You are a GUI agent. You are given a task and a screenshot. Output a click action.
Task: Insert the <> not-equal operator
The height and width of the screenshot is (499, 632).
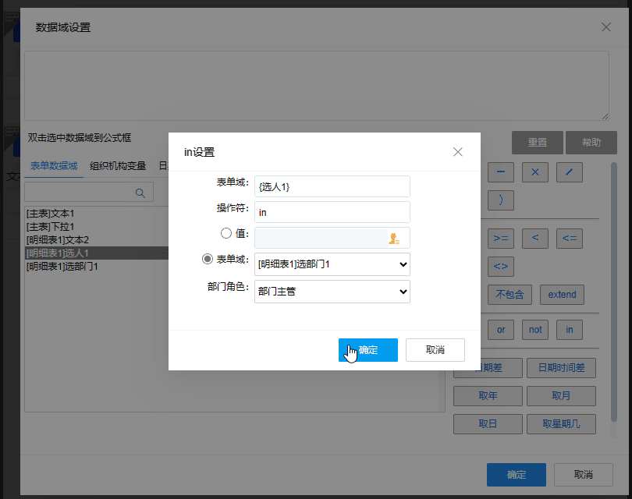click(501, 266)
